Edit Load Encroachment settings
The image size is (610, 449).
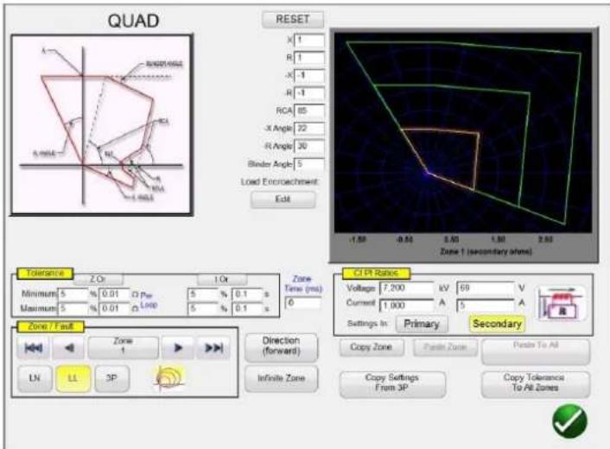[x=283, y=199]
